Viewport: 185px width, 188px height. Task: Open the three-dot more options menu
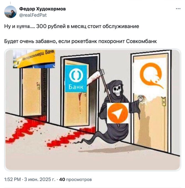coord(178,9)
